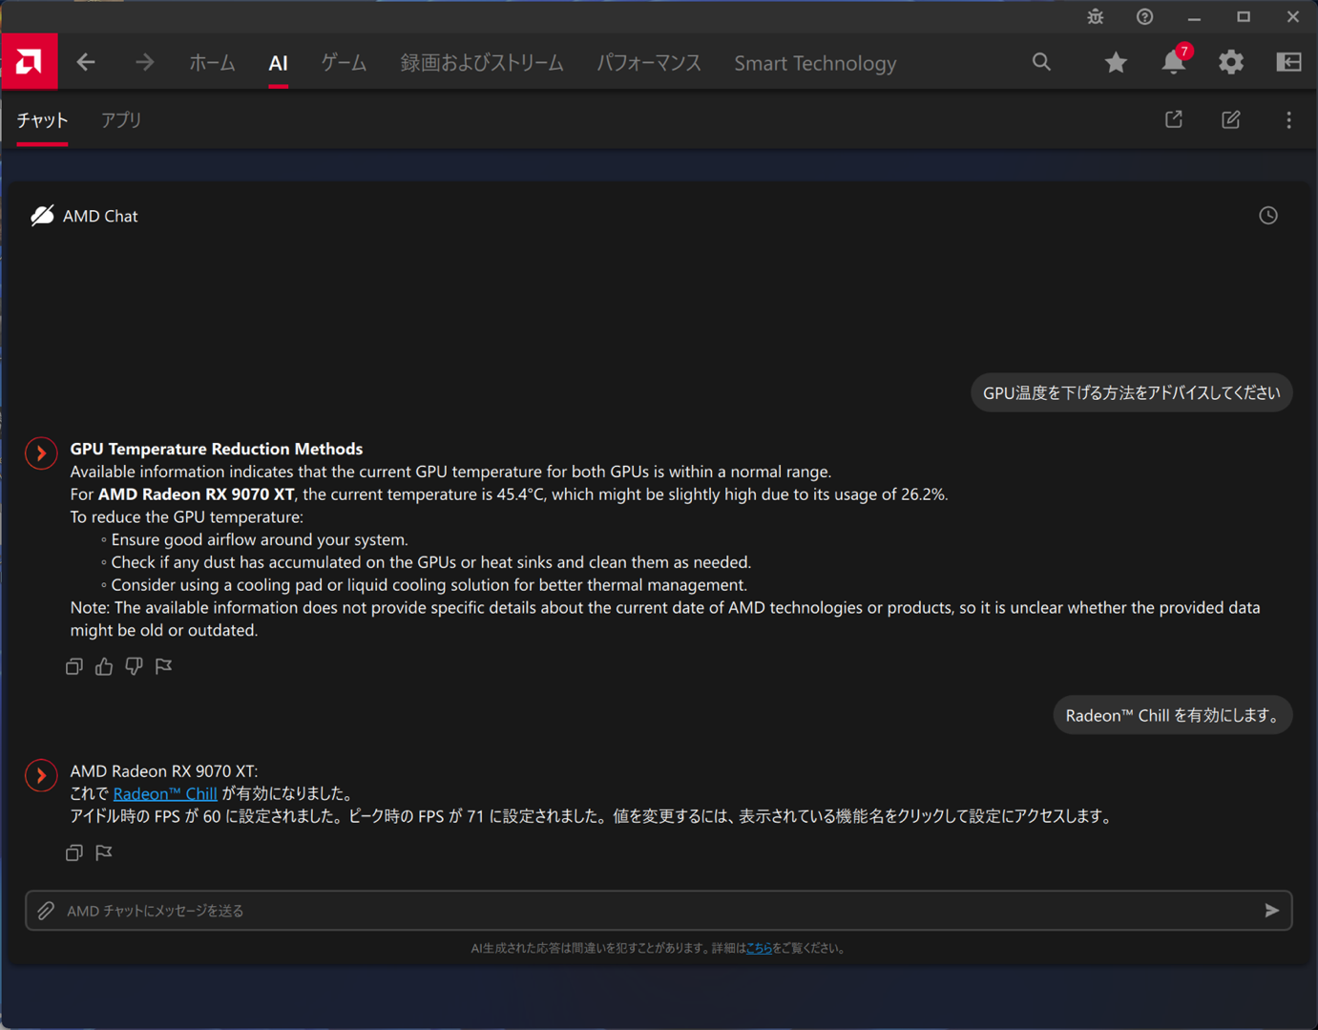The image size is (1318, 1030).
Task: Expand the AMD Radeon RX 9070 XT response chevron
Action: pos(41,775)
